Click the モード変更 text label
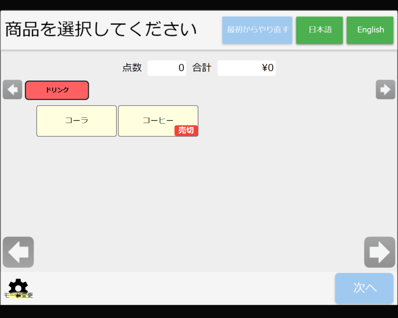Screen dimensions: 398x318 (x=18, y=295)
